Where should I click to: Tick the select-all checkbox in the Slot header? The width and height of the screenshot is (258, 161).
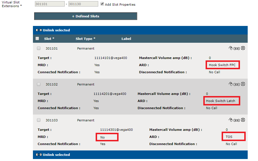coord(37,38)
